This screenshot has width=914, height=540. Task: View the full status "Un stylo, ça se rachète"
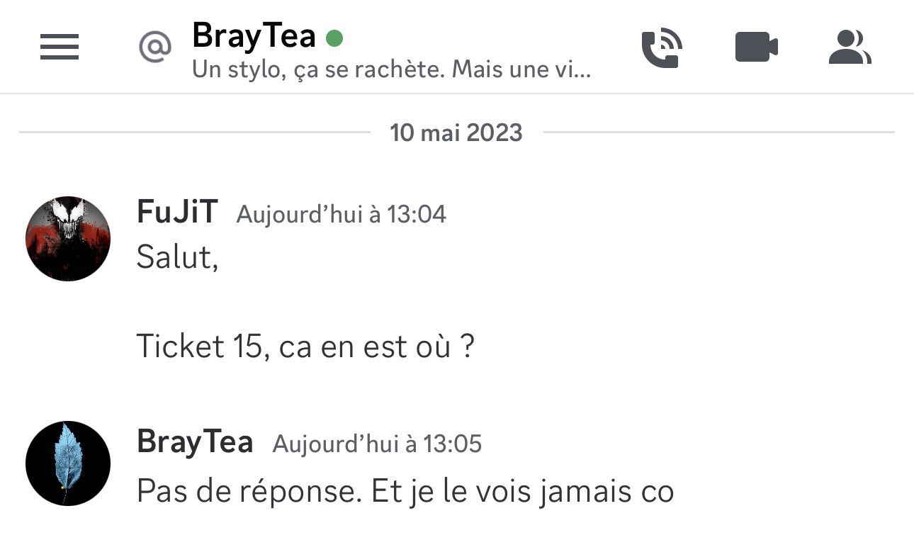[391, 69]
